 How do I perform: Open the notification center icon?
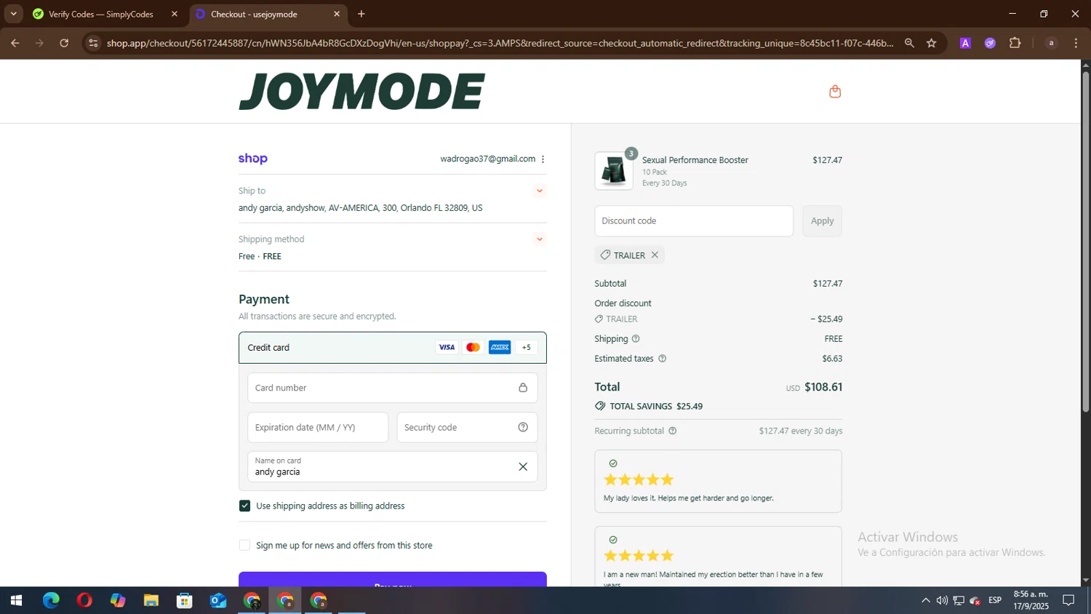[1068, 601]
